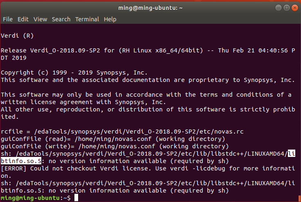Click the line "This software and the associated"
The width and height of the screenshot is (301, 202).
pyautogui.click(x=148, y=80)
